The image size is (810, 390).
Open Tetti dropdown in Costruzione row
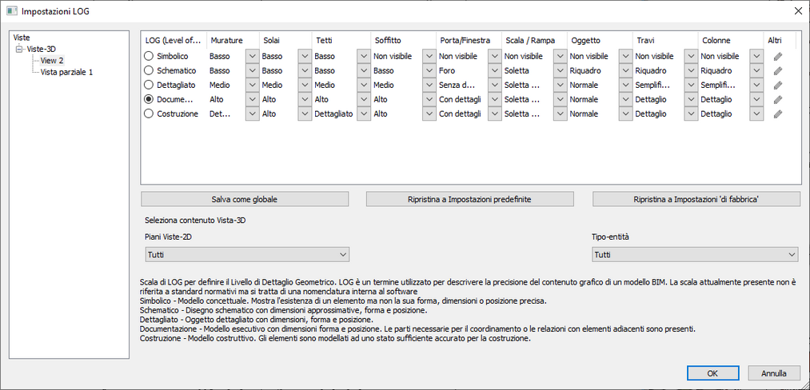pos(363,114)
